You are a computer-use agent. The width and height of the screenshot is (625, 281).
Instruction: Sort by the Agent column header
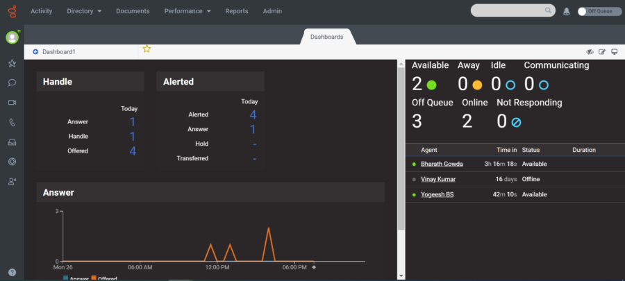point(429,150)
